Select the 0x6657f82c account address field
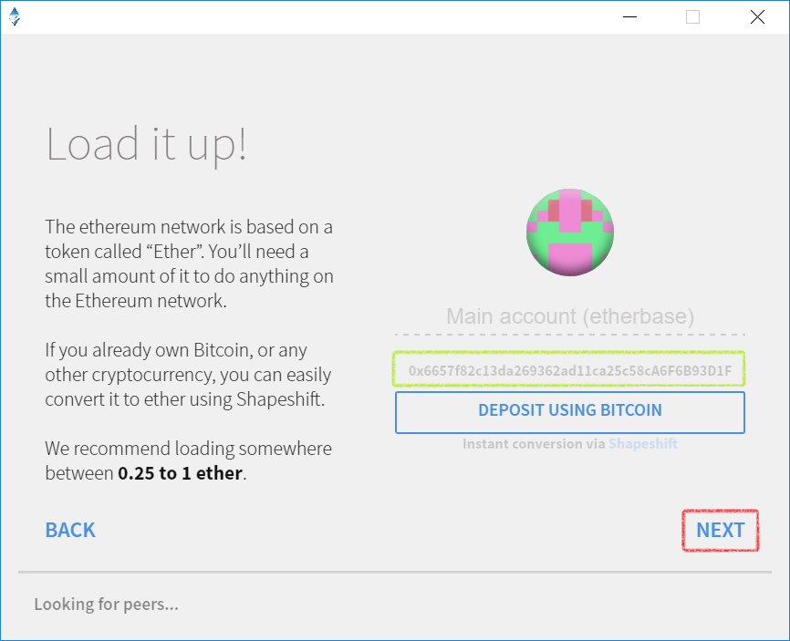790x641 pixels. click(x=569, y=370)
